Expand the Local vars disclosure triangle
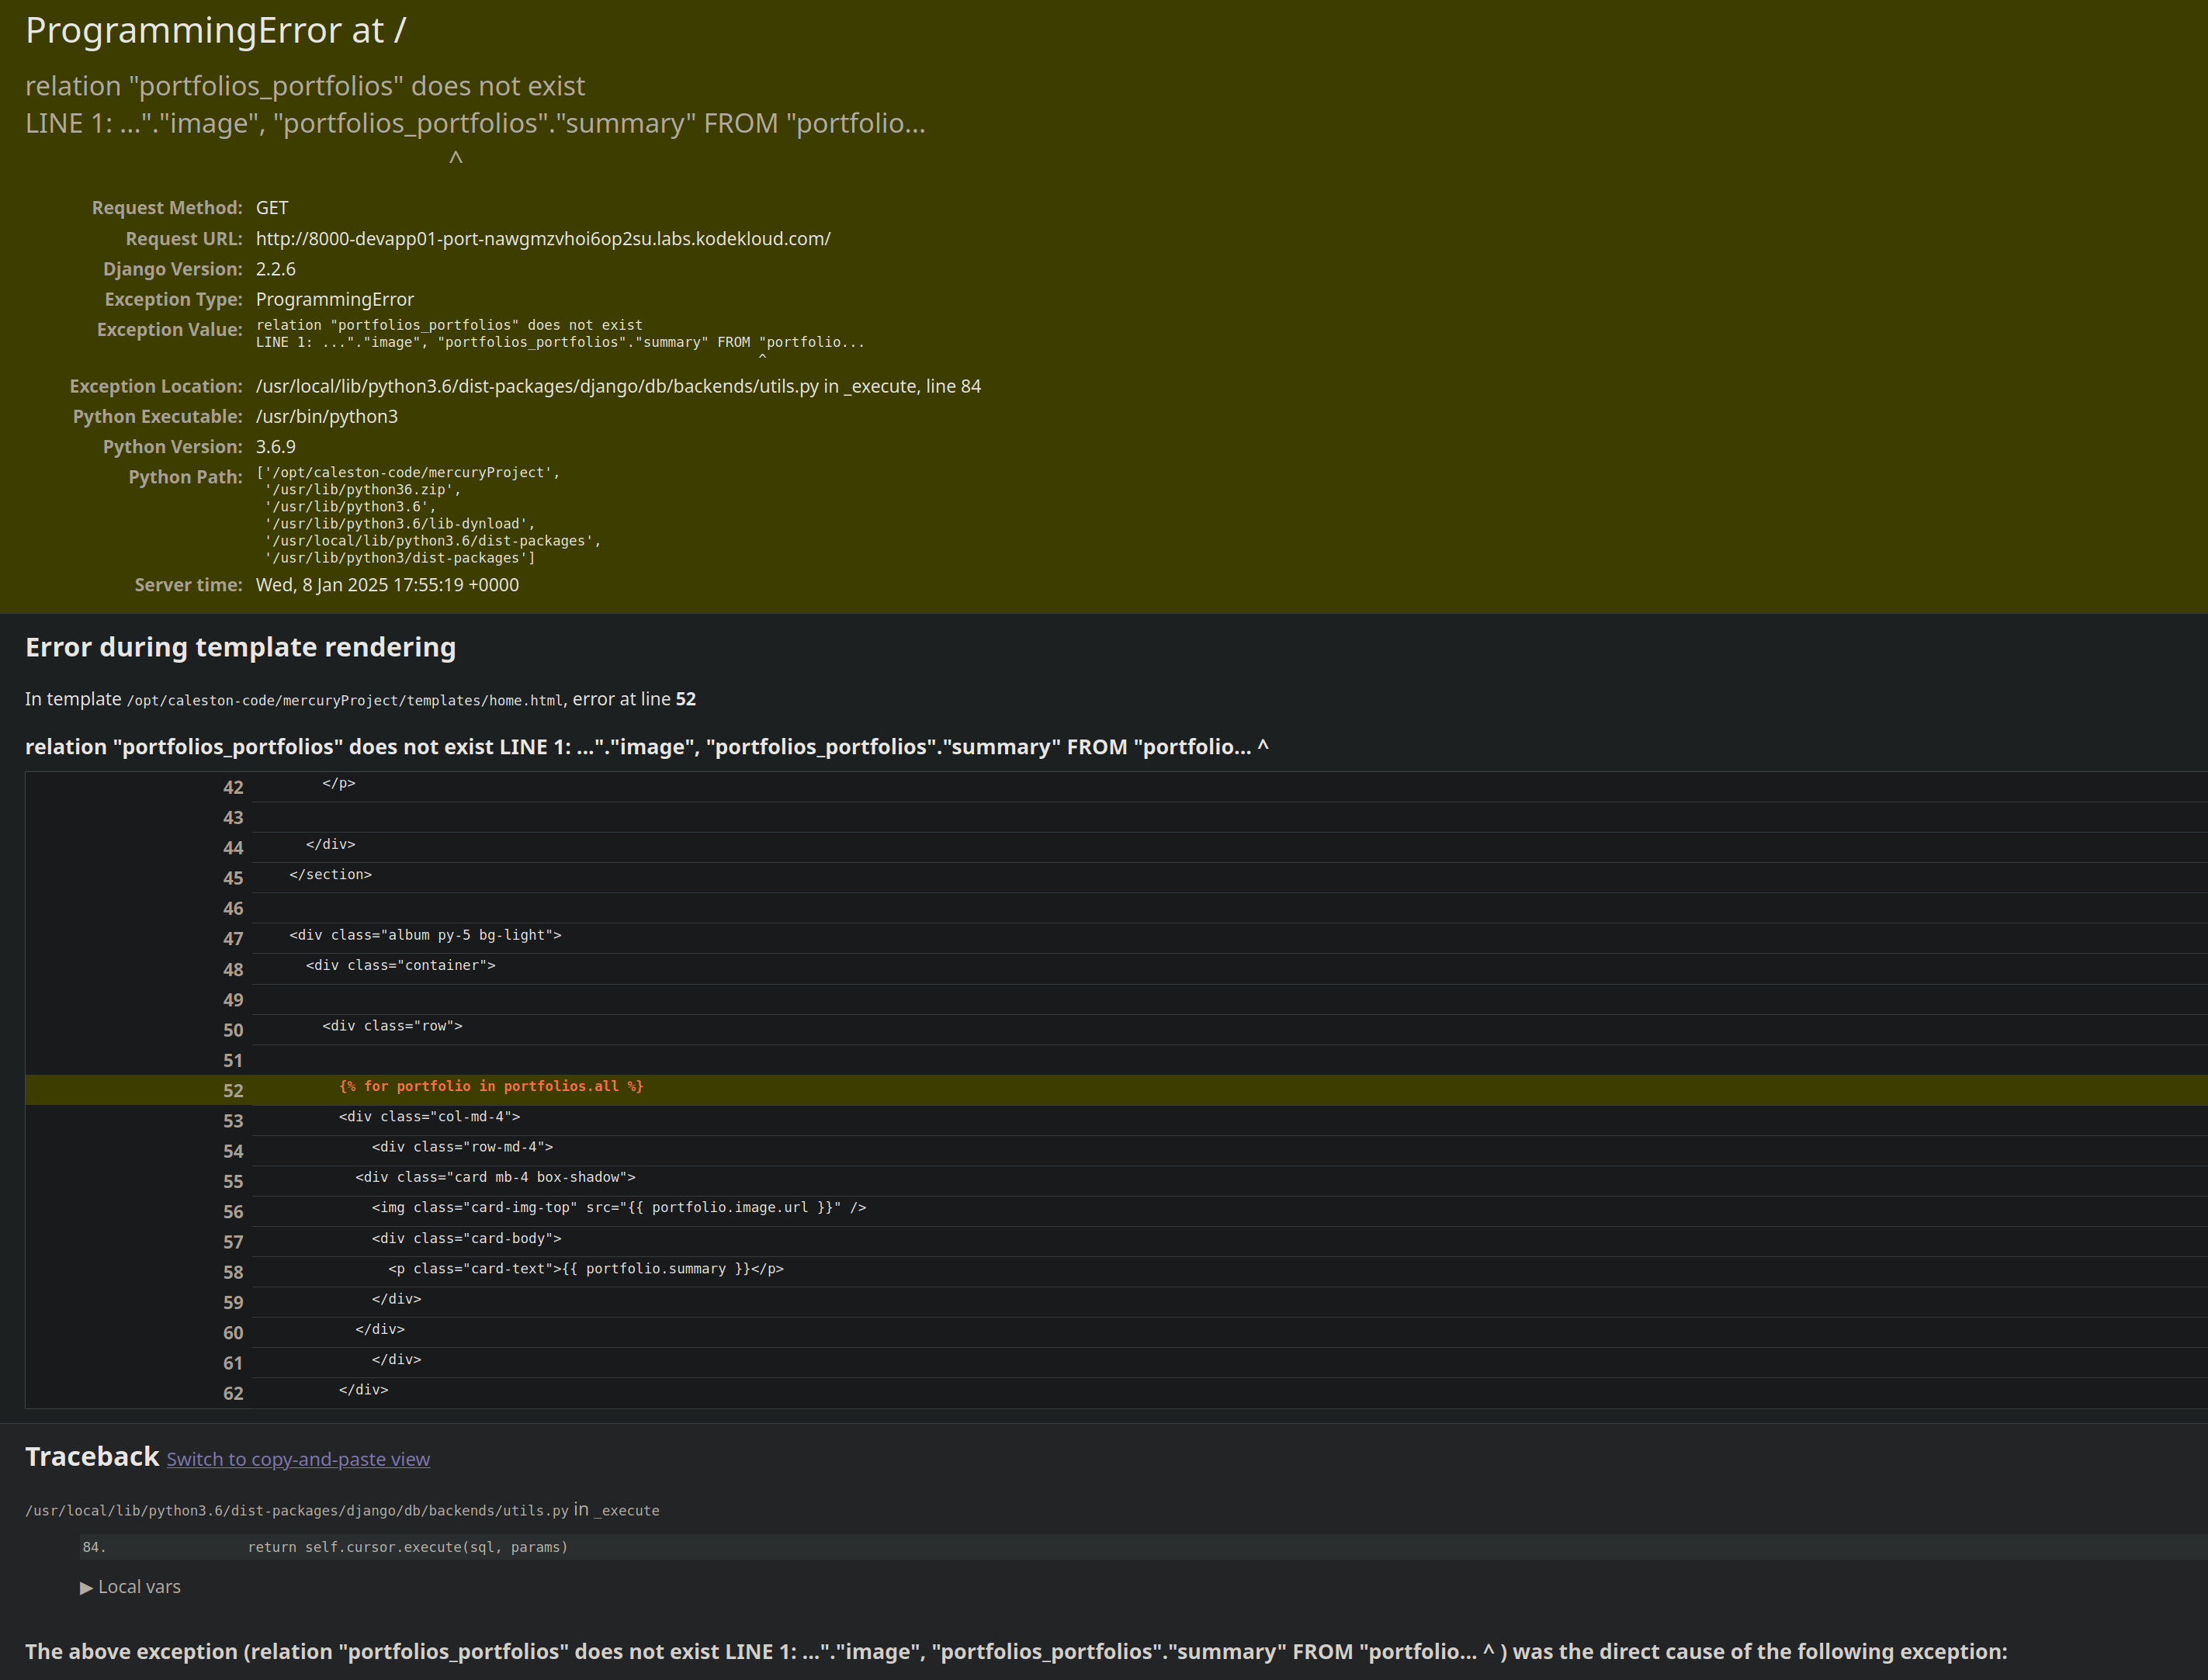The height and width of the screenshot is (1680, 2208). (x=87, y=1587)
